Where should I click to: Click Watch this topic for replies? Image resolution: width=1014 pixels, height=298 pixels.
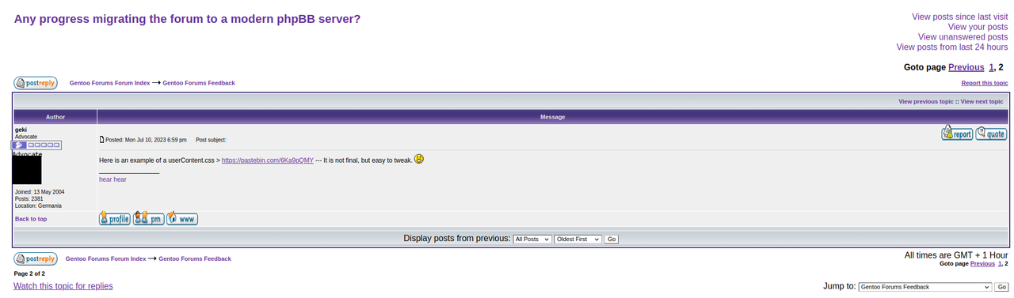pyautogui.click(x=63, y=286)
